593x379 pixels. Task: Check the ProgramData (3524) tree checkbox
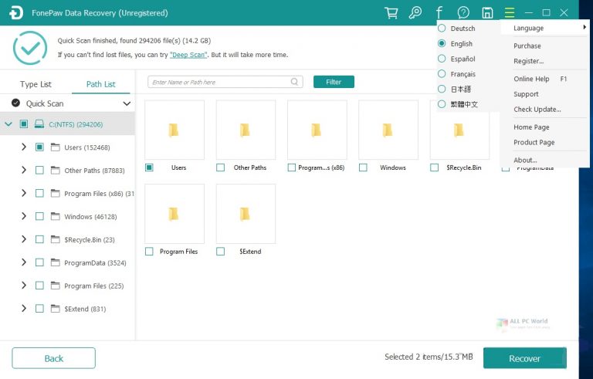(x=39, y=262)
